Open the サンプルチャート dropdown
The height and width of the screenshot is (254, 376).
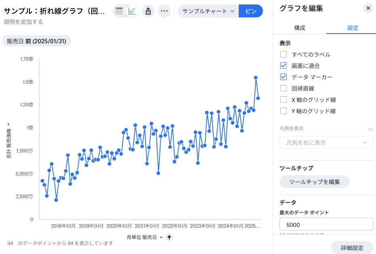(208, 11)
